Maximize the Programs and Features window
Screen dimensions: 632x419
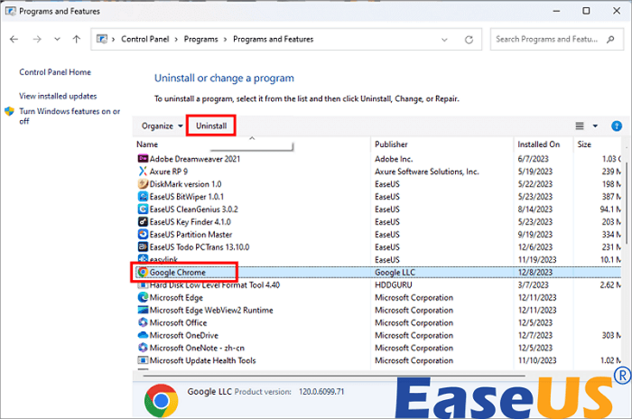click(x=586, y=11)
